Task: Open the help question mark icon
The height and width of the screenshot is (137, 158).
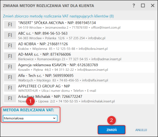Action: (x=134, y=6)
